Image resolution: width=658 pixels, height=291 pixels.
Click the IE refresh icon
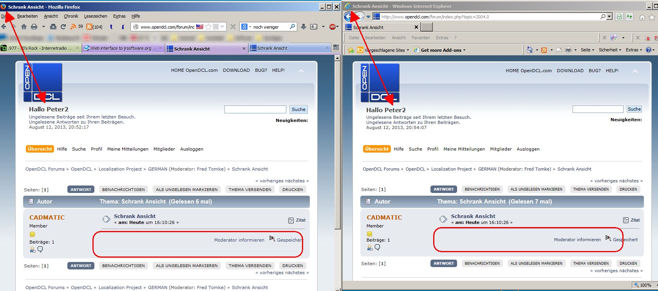629,16
